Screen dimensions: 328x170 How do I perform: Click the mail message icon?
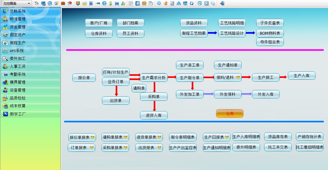click(x=84, y=3)
